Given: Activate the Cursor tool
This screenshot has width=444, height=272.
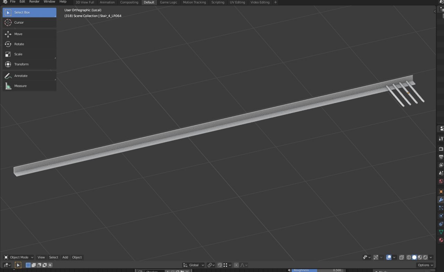Looking at the screenshot, I should click(29, 23).
